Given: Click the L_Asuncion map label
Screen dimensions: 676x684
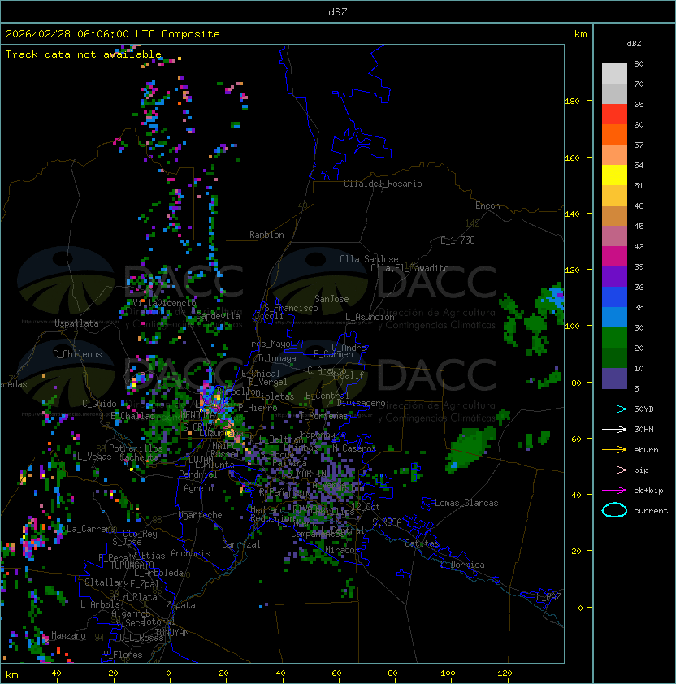Looking at the screenshot, I should 370,317.
